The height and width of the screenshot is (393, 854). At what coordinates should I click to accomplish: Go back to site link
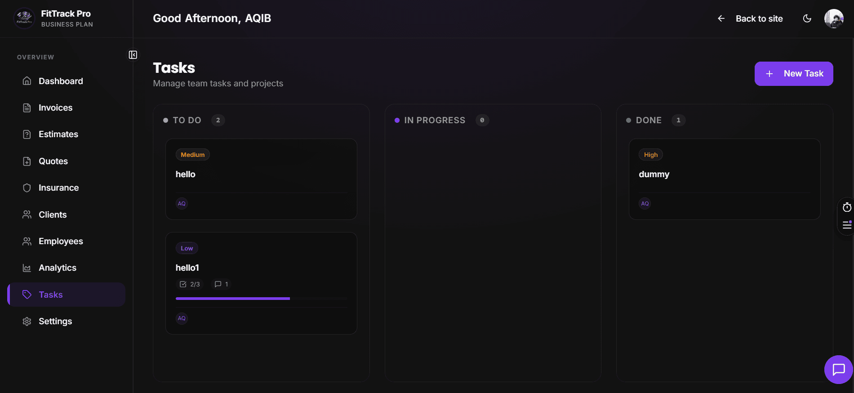coord(750,18)
